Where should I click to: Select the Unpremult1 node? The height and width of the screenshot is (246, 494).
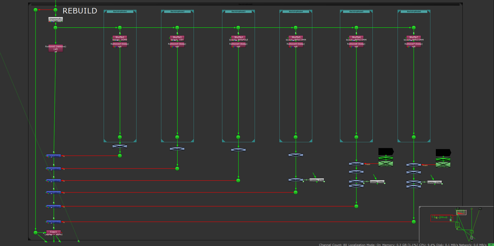(x=56, y=19)
